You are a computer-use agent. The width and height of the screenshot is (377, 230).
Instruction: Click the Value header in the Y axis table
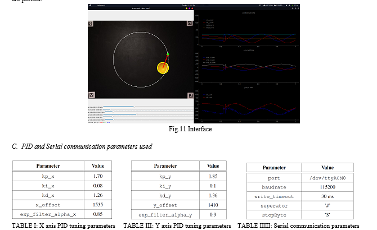[x=213, y=166]
